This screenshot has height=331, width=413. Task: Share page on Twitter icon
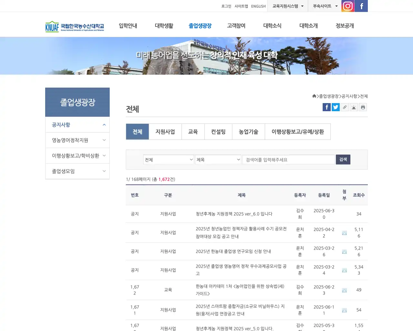pyautogui.click(x=336, y=107)
